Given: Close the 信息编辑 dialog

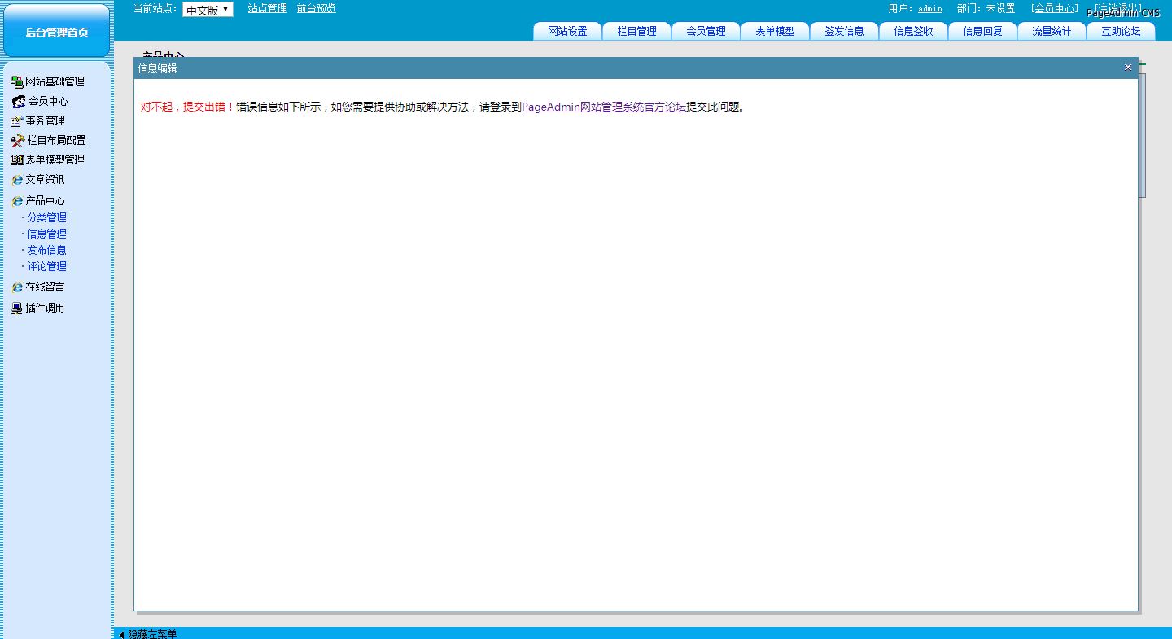Looking at the screenshot, I should coord(1127,68).
